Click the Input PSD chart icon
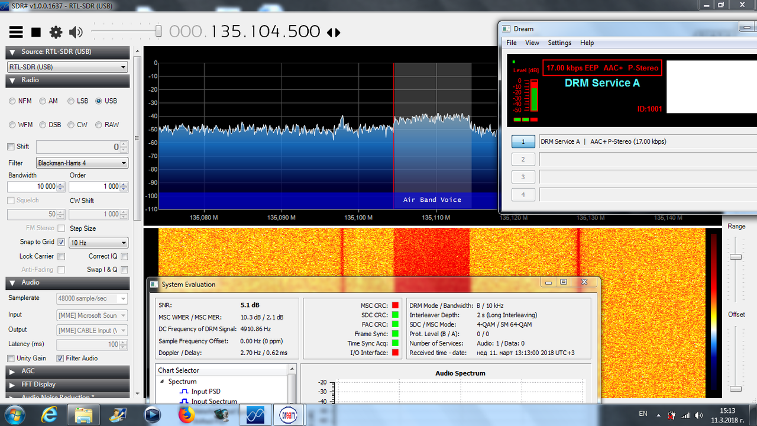Screen dimensions: 757x426 tap(184, 392)
